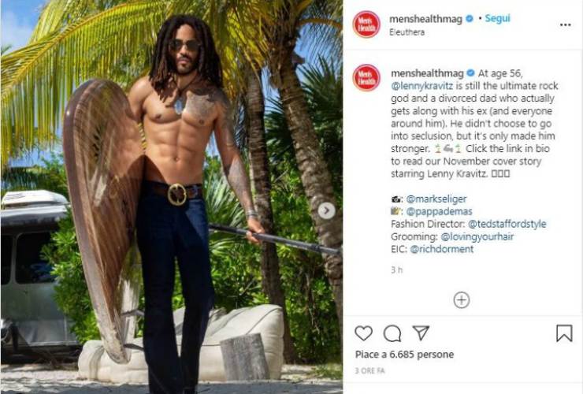Load more comments with the plus circle

(462, 300)
